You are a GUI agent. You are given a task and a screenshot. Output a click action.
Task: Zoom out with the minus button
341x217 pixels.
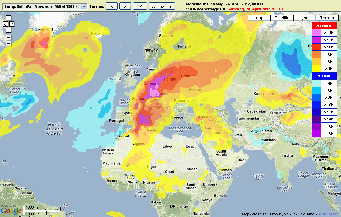point(9,44)
